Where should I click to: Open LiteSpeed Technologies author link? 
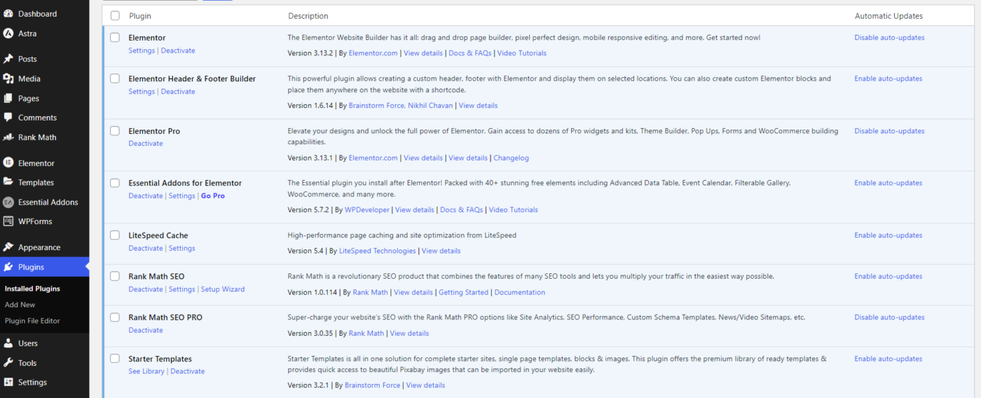tap(377, 251)
